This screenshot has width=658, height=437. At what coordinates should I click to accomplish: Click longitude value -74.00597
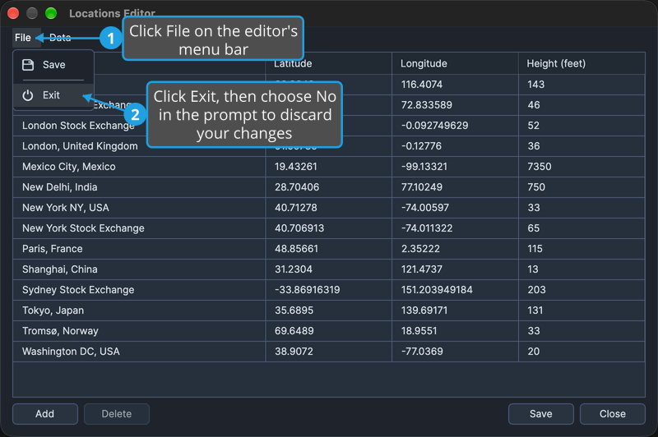coord(424,208)
